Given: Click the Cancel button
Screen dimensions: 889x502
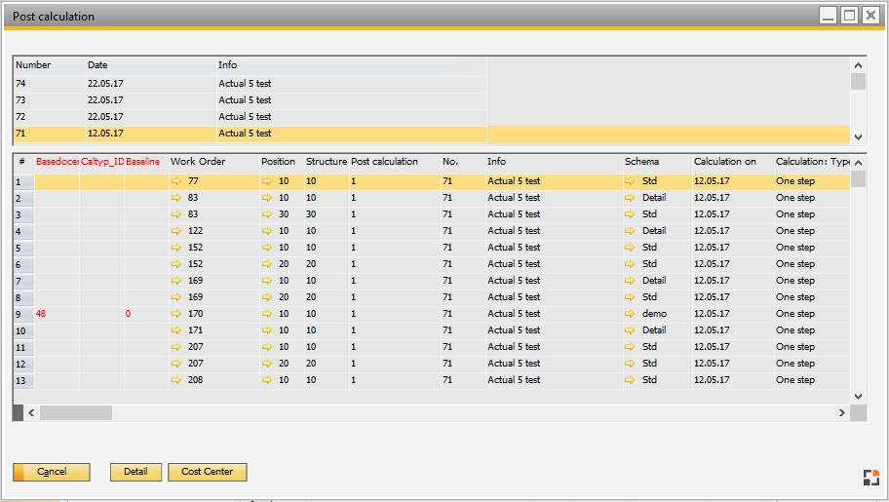Looking at the screenshot, I should point(52,472).
